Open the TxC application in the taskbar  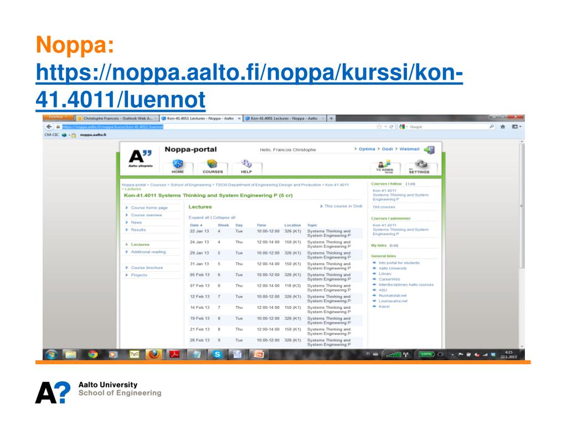(x=134, y=355)
